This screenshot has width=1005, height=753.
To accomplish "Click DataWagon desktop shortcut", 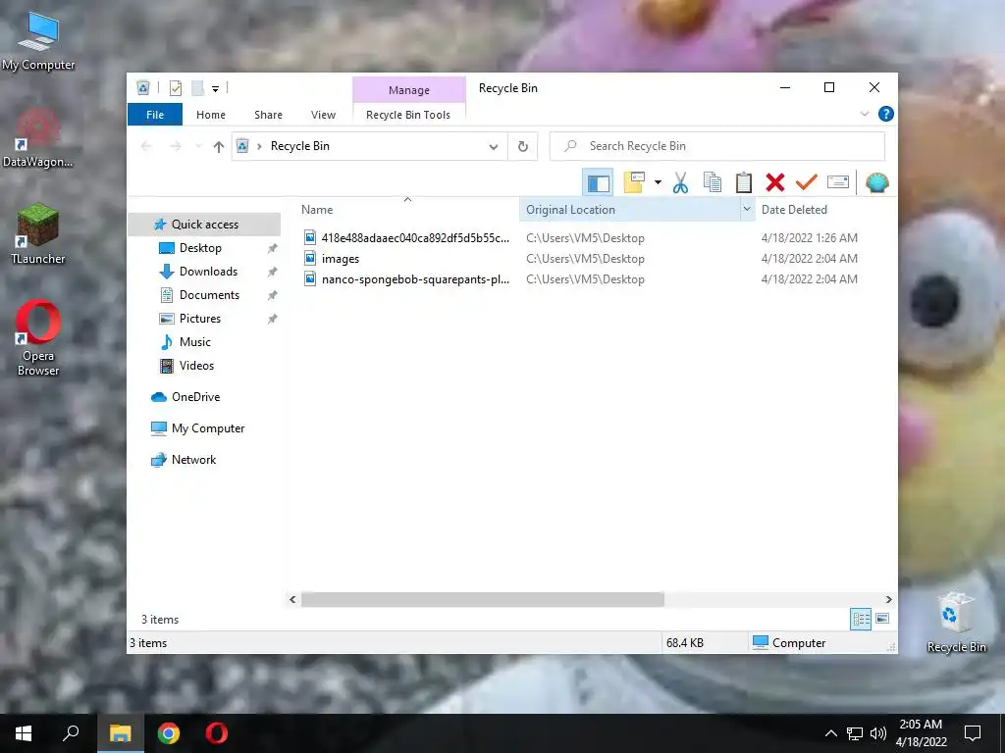I will point(38,138).
